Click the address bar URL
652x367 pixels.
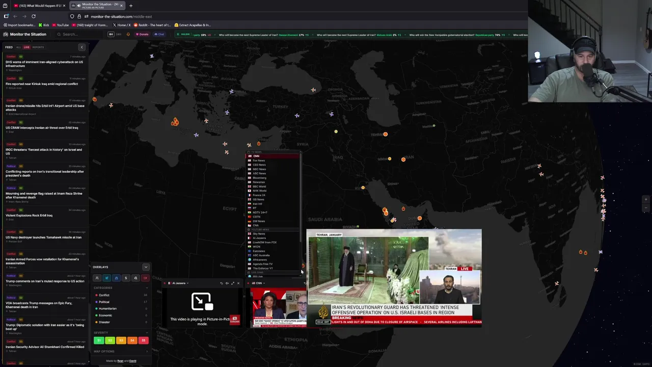(121, 16)
